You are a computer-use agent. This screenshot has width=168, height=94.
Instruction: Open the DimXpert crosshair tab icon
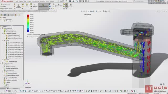[12, 15]
